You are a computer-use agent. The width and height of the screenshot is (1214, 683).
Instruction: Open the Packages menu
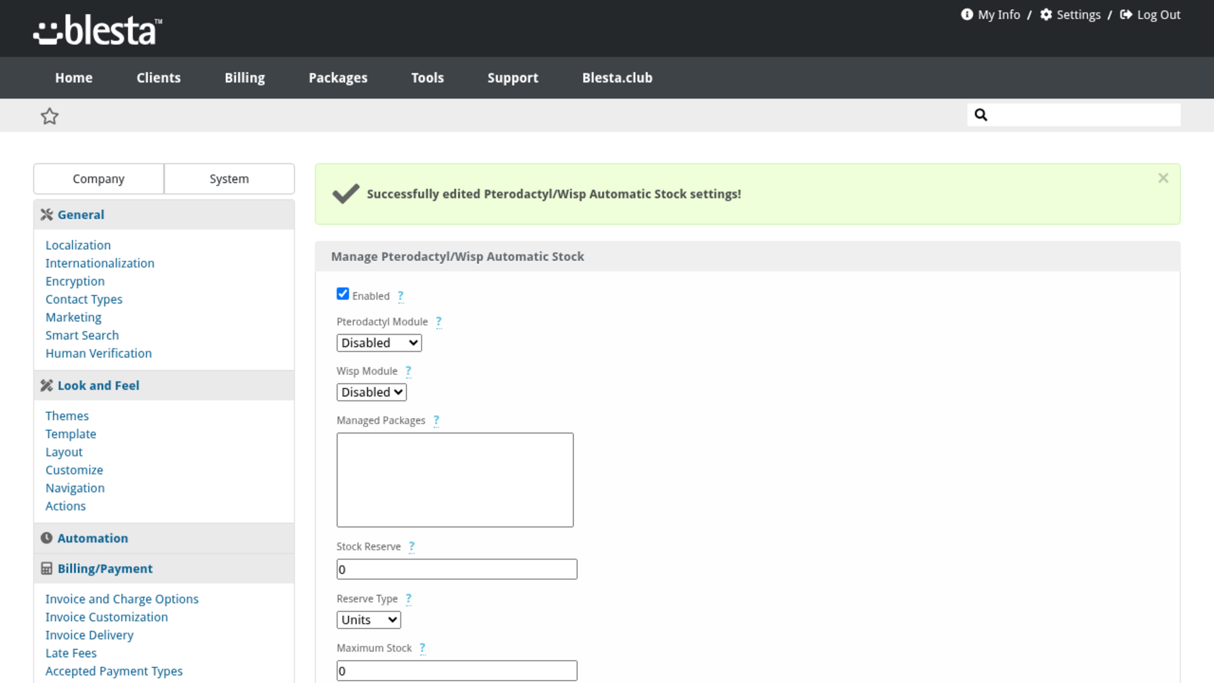pos(338,78)
